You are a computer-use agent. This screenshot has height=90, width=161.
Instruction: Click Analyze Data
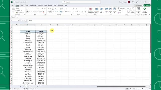pyautogui.click(x=138, y=10)
